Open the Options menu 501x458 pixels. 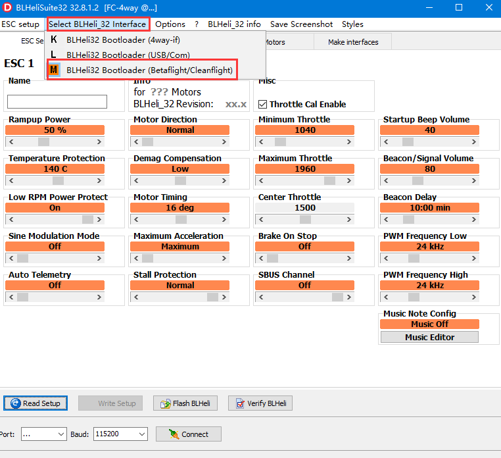point(170,24)
